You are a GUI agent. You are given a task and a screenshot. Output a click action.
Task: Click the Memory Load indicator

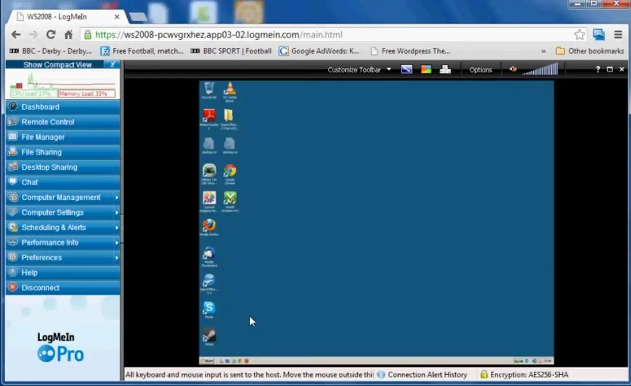(86, 94)
